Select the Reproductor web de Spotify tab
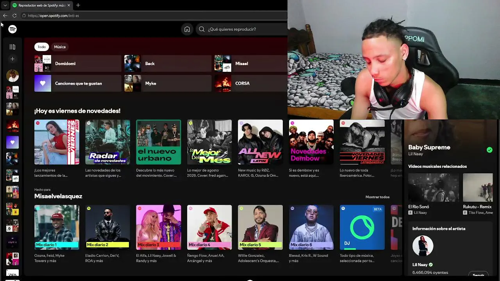The height and width of the screenshot is (281, 500). click(x=41, y=5)
